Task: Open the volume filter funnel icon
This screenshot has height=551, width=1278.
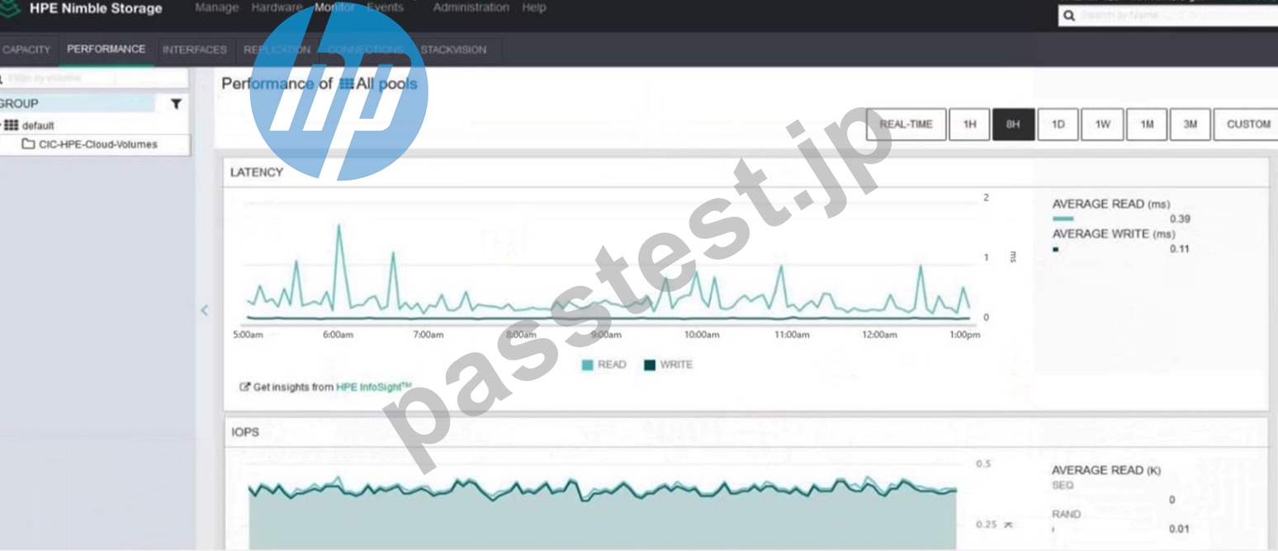Action: point(176,104)
